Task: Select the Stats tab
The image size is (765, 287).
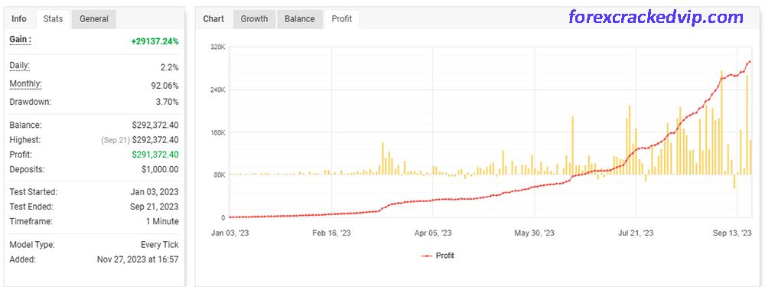Action: coord(53,19)
